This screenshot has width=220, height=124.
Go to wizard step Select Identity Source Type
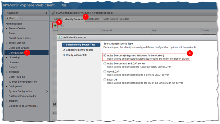pos(81,45)
